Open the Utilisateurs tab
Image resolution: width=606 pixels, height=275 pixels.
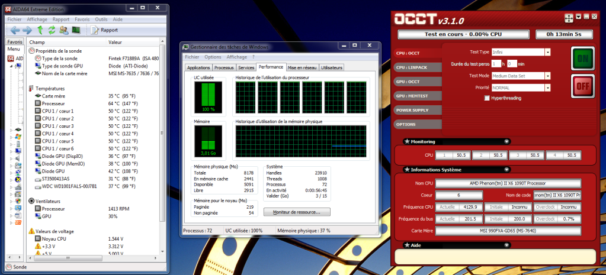pos(332,67)
